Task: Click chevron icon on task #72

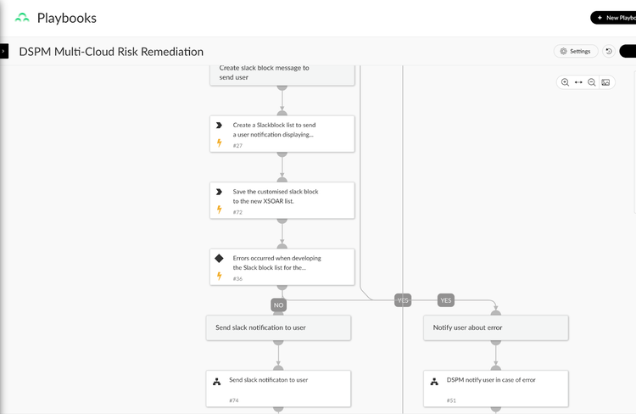Action: pos(219,192)
